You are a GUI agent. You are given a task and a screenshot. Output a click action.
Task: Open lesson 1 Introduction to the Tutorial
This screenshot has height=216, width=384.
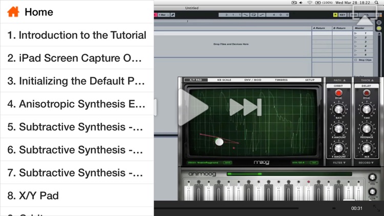point(77,35)
